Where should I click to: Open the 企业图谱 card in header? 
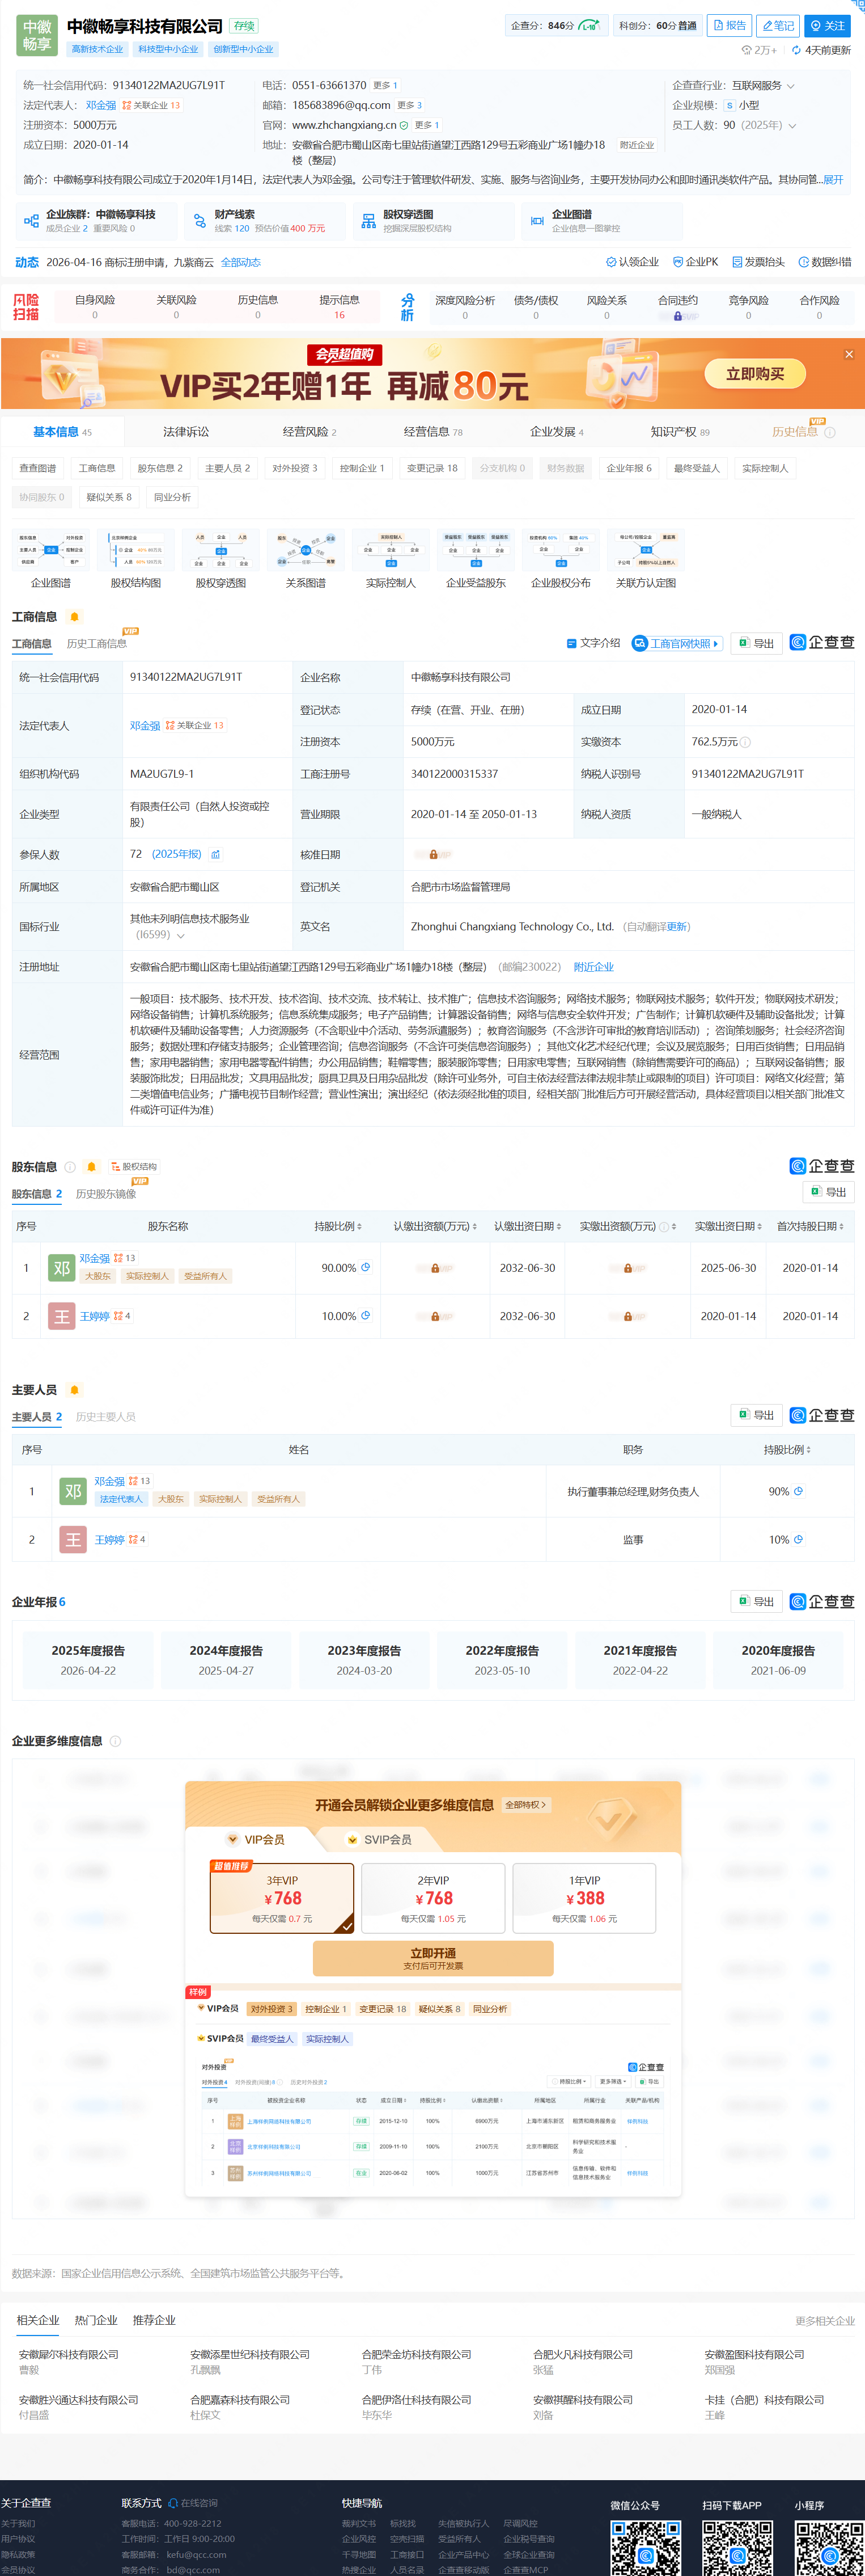click(603, 221)
